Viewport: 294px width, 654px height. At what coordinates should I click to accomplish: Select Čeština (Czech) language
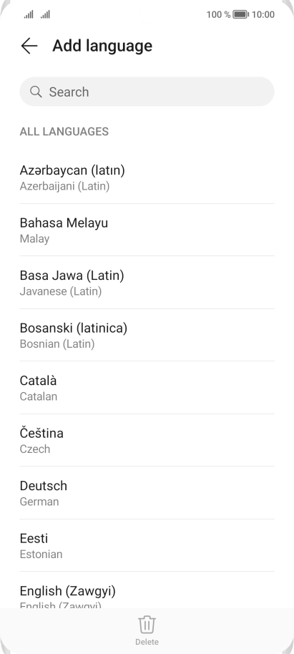click(147, 441)
